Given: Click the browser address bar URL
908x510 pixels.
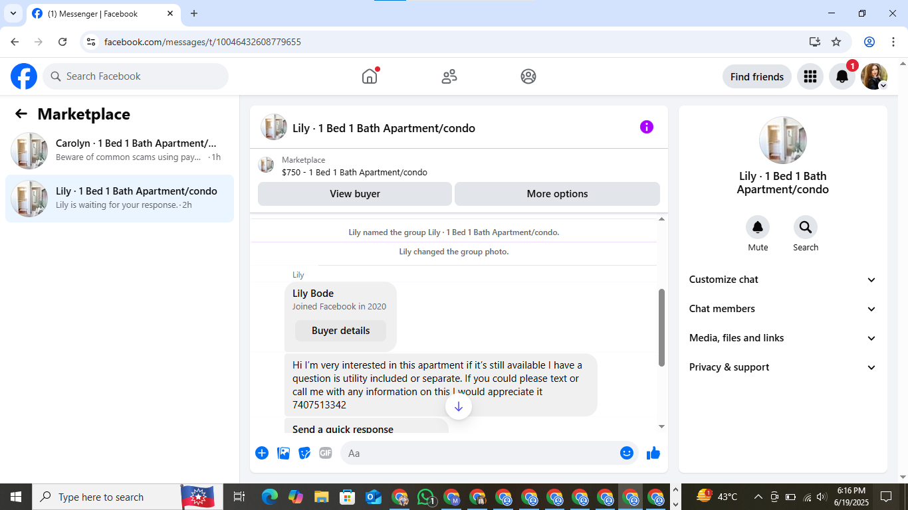Looking at the screenshot, I should point(203,42).
